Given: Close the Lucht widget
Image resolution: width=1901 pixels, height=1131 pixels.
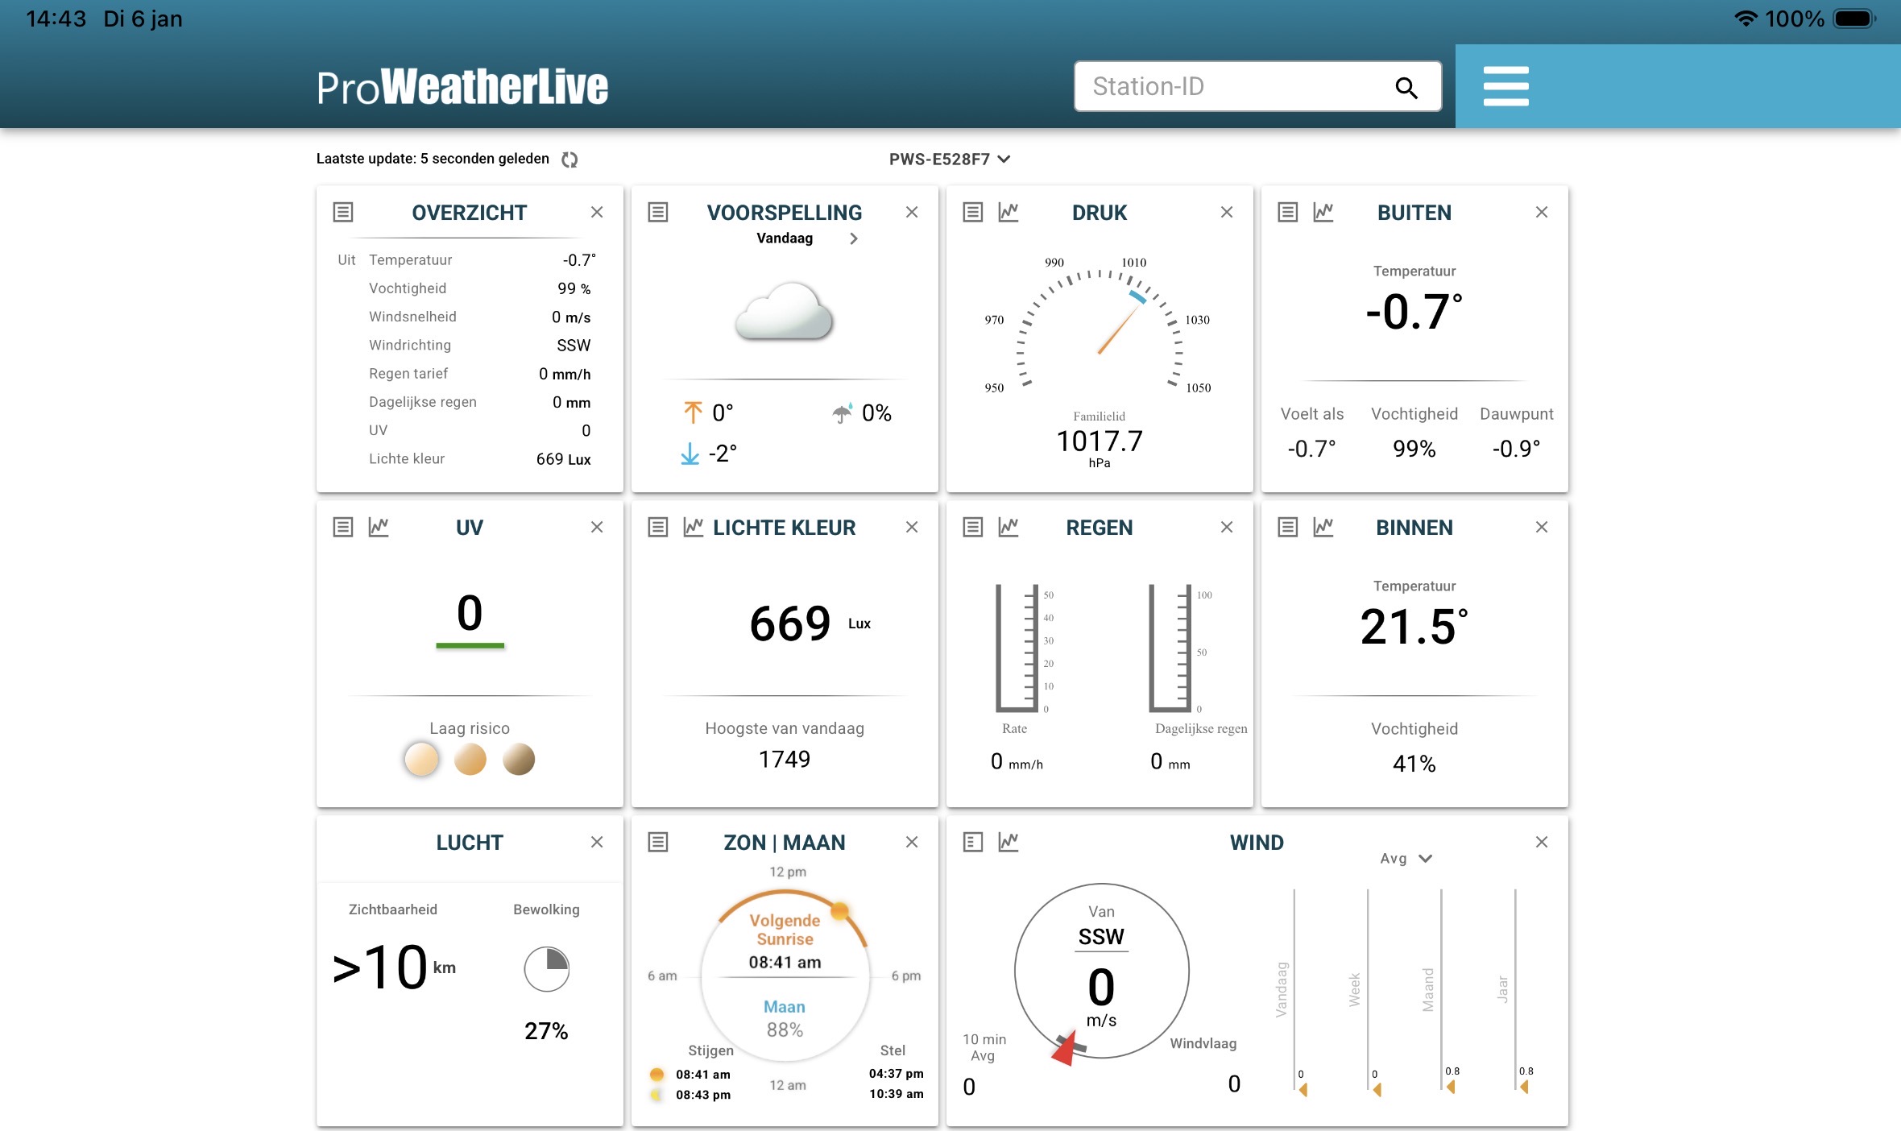Looking at the screenshot, I should [x=597, y=842].
